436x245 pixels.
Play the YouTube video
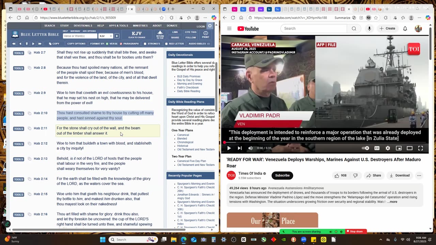[x=229, y=148]
